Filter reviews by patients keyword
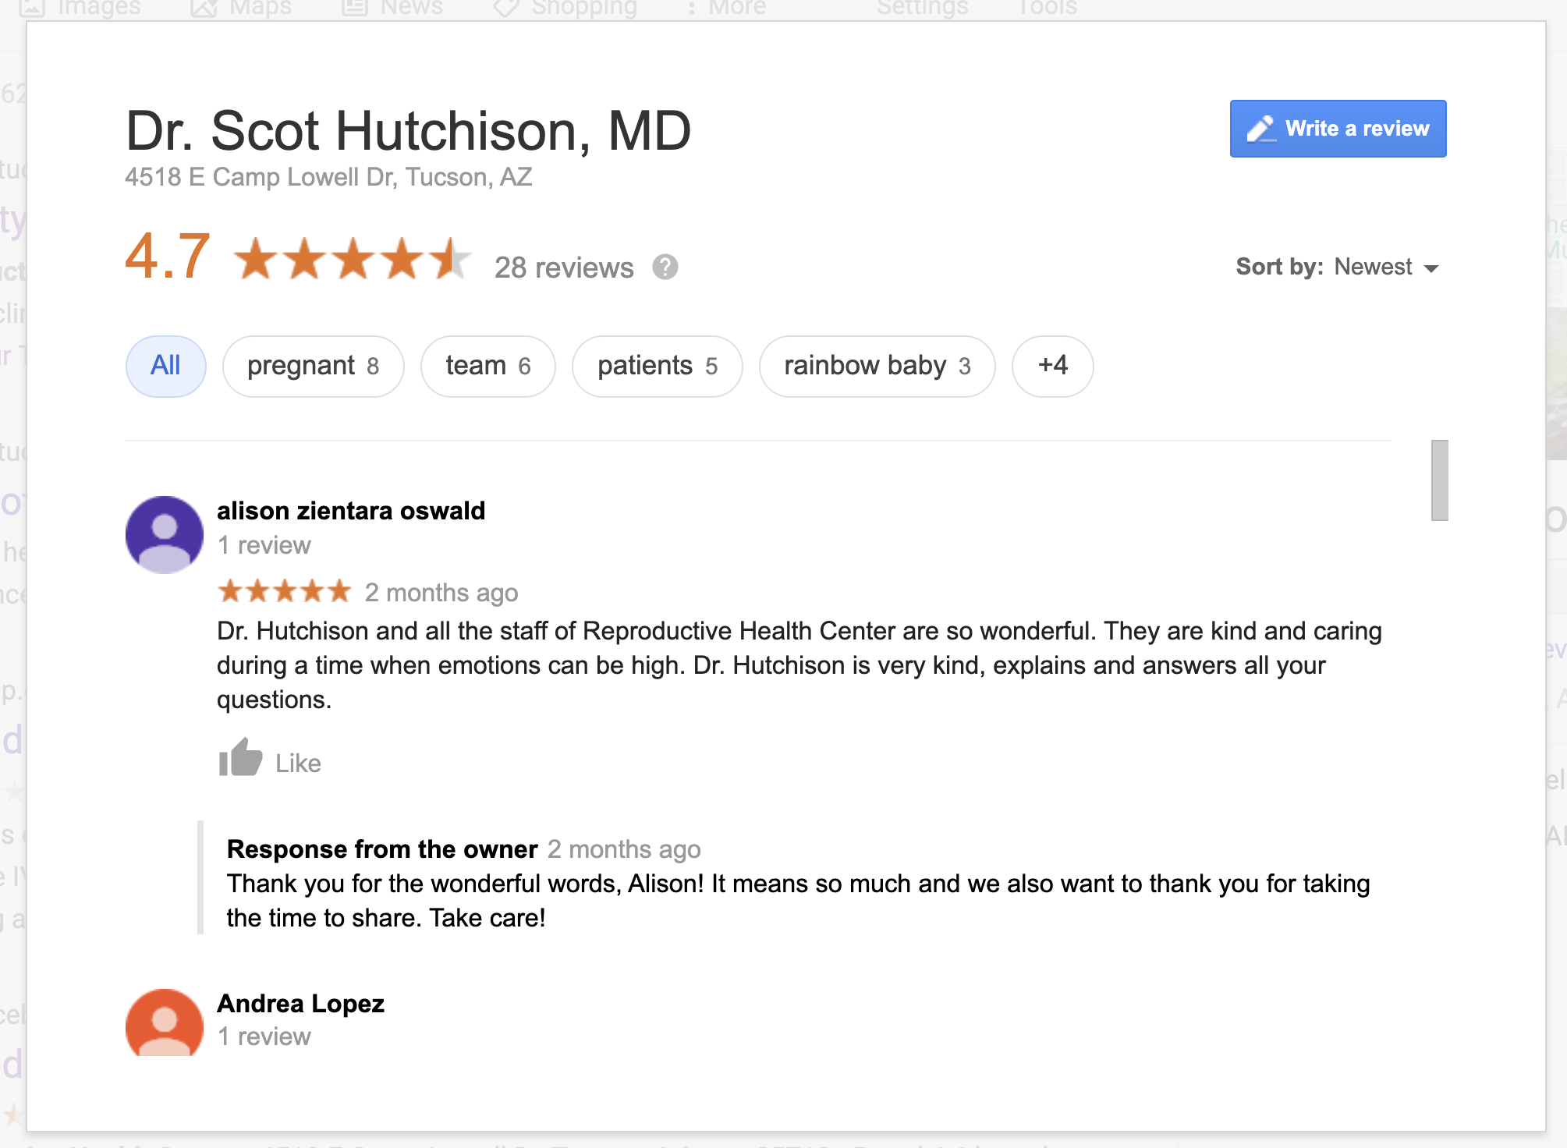Image resolution: width=1567 pixels, height=1148 pixels. click(x=658, y=366)
